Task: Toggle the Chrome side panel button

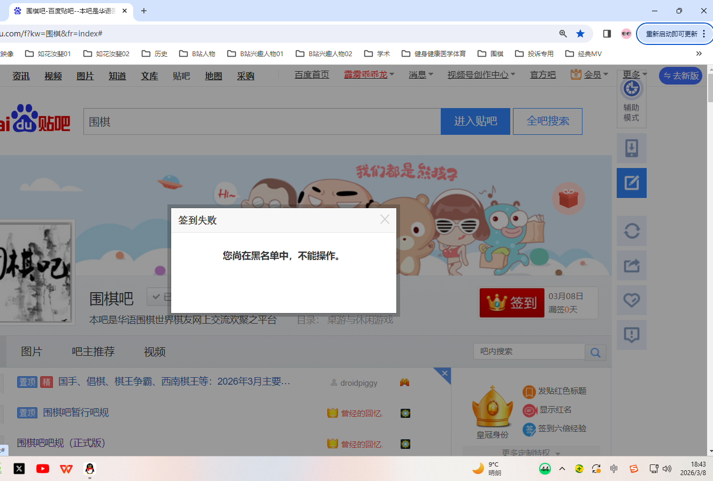Action: click(607, 34)
